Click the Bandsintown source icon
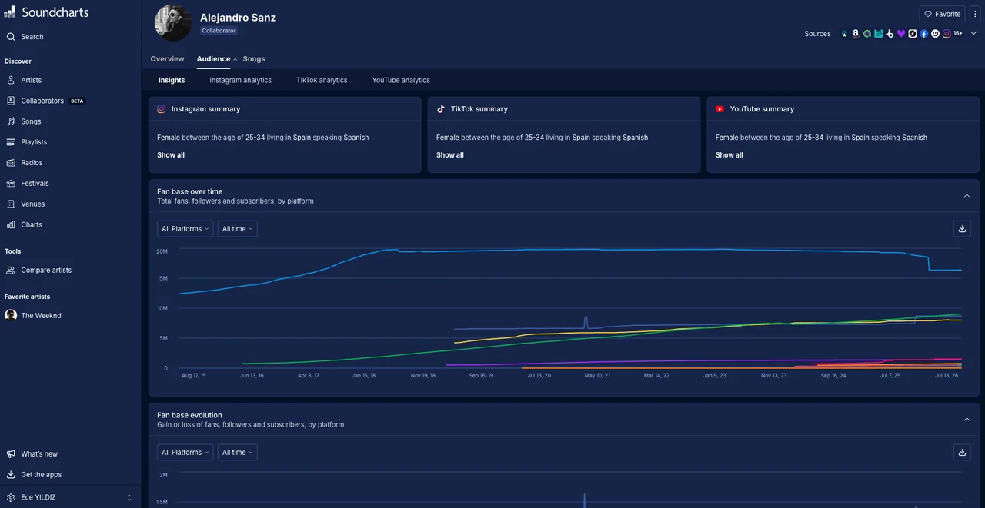The image size is (985, 508). (x=878, y=34)
